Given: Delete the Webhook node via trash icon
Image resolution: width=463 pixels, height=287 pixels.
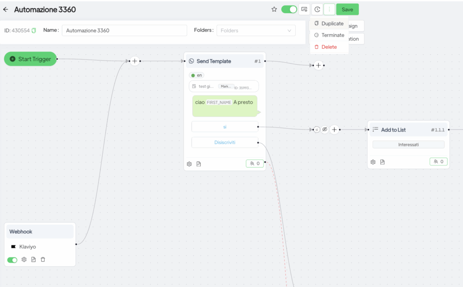Looking at the screenshot, I should [x=43, y=259].
